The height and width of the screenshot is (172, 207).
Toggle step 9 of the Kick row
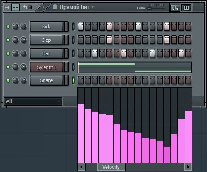[x=138, y=26]
